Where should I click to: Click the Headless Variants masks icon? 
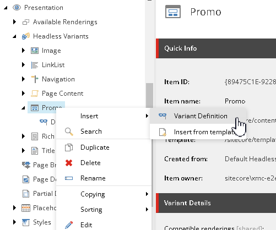(x=26, y=36)
